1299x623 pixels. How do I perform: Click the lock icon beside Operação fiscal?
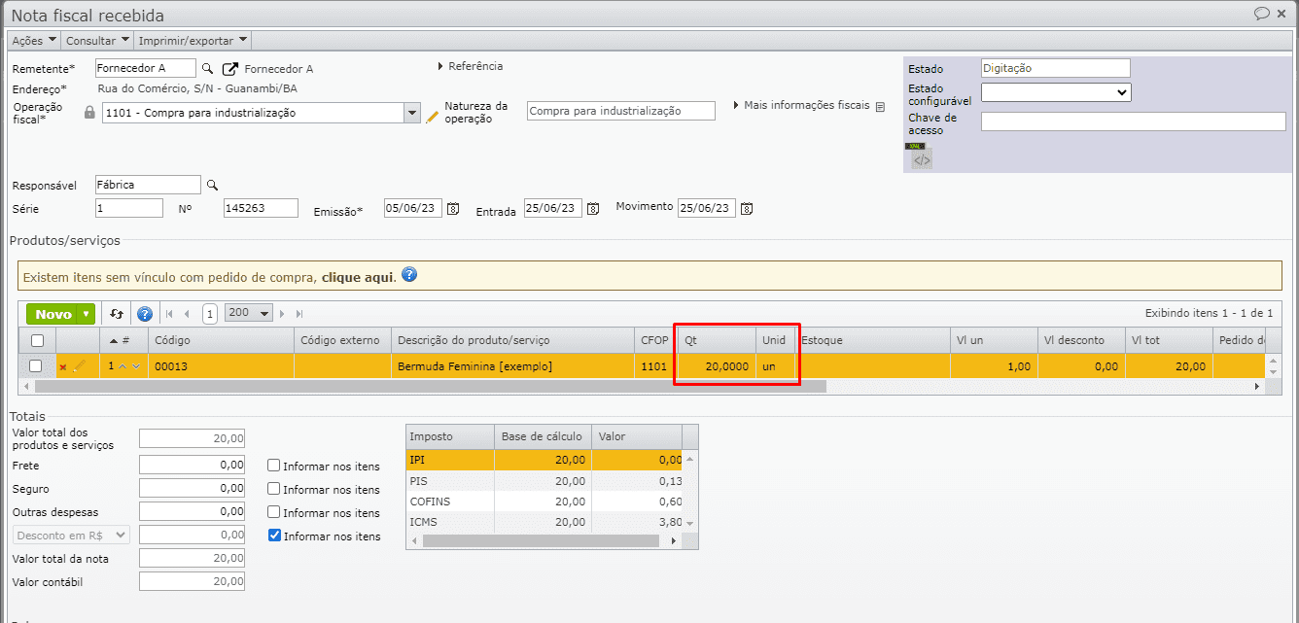(x=89, y=113)
